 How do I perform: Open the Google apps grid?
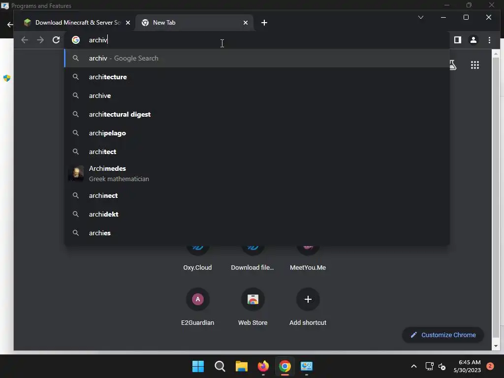tap(475, 65)
